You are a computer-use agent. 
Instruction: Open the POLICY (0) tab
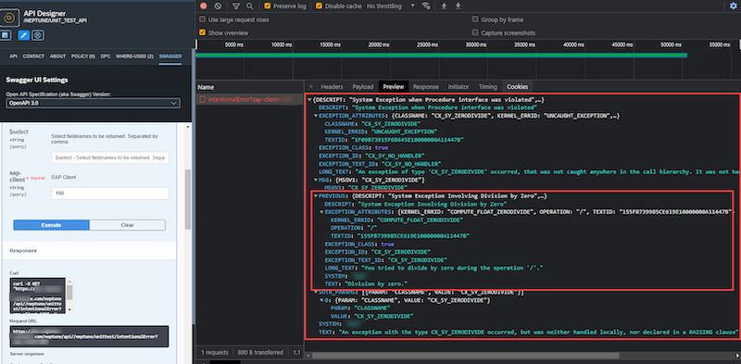pyautogui.click(x=83, y=56)
